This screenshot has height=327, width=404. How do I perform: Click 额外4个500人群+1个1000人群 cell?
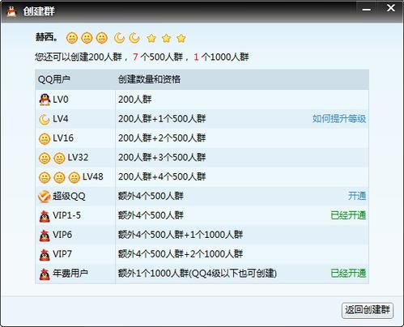click(181, 235)
